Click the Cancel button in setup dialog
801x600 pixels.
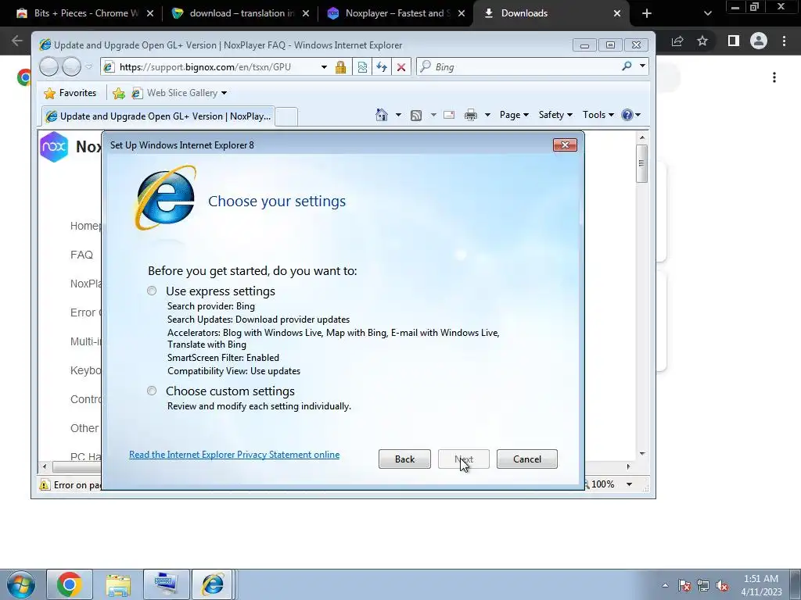click(x=526, y=459)
